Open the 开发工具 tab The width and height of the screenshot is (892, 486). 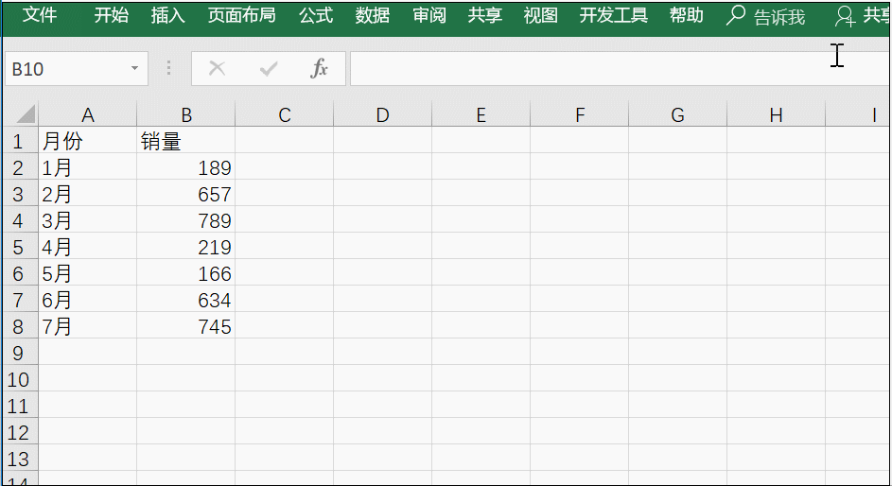(613, 15)
